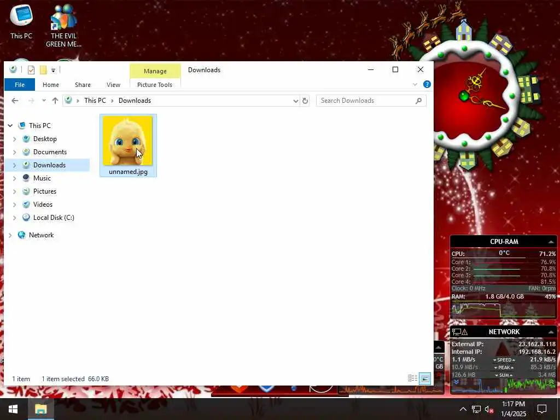Expand the Network tree node

(x=10, y=235)
